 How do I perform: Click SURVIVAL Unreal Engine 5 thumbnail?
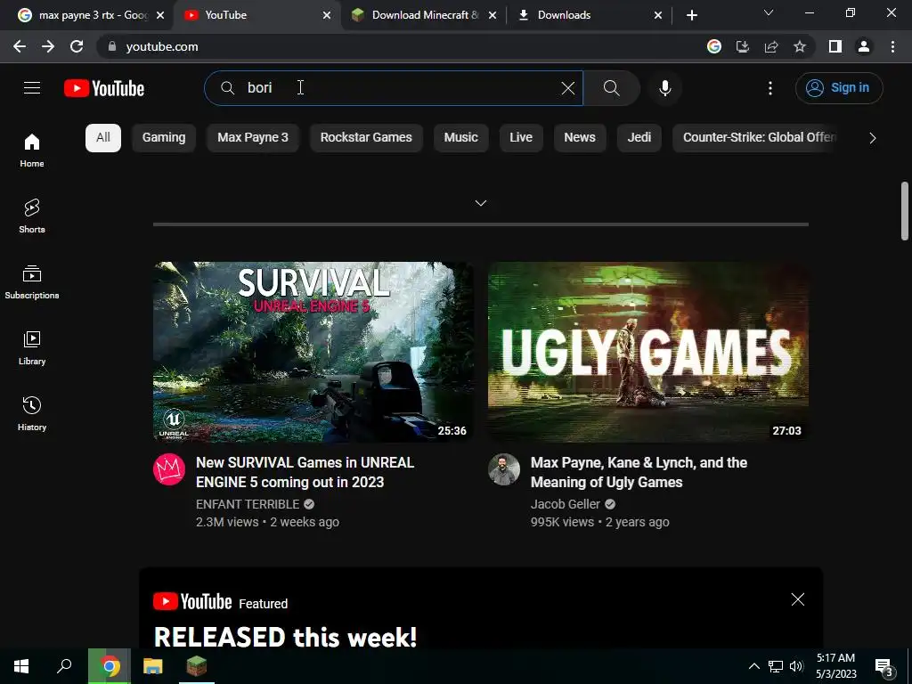(313, 352)
